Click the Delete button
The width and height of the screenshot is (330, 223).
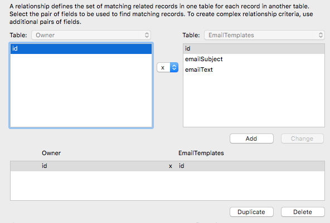[303, 212]
